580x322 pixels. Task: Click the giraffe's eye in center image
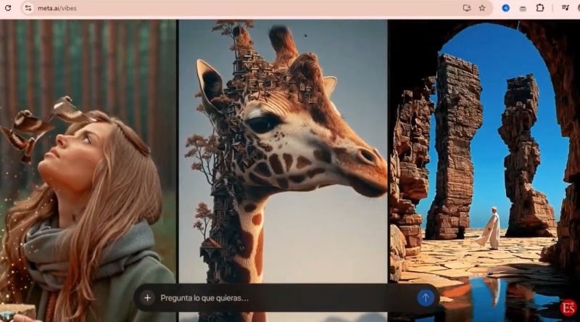click(x=262, y=123)
